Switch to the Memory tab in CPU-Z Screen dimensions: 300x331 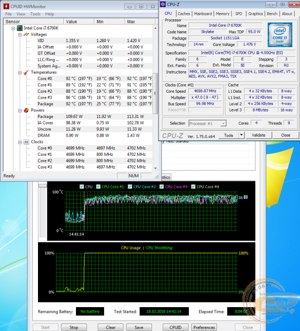(222, 14)
